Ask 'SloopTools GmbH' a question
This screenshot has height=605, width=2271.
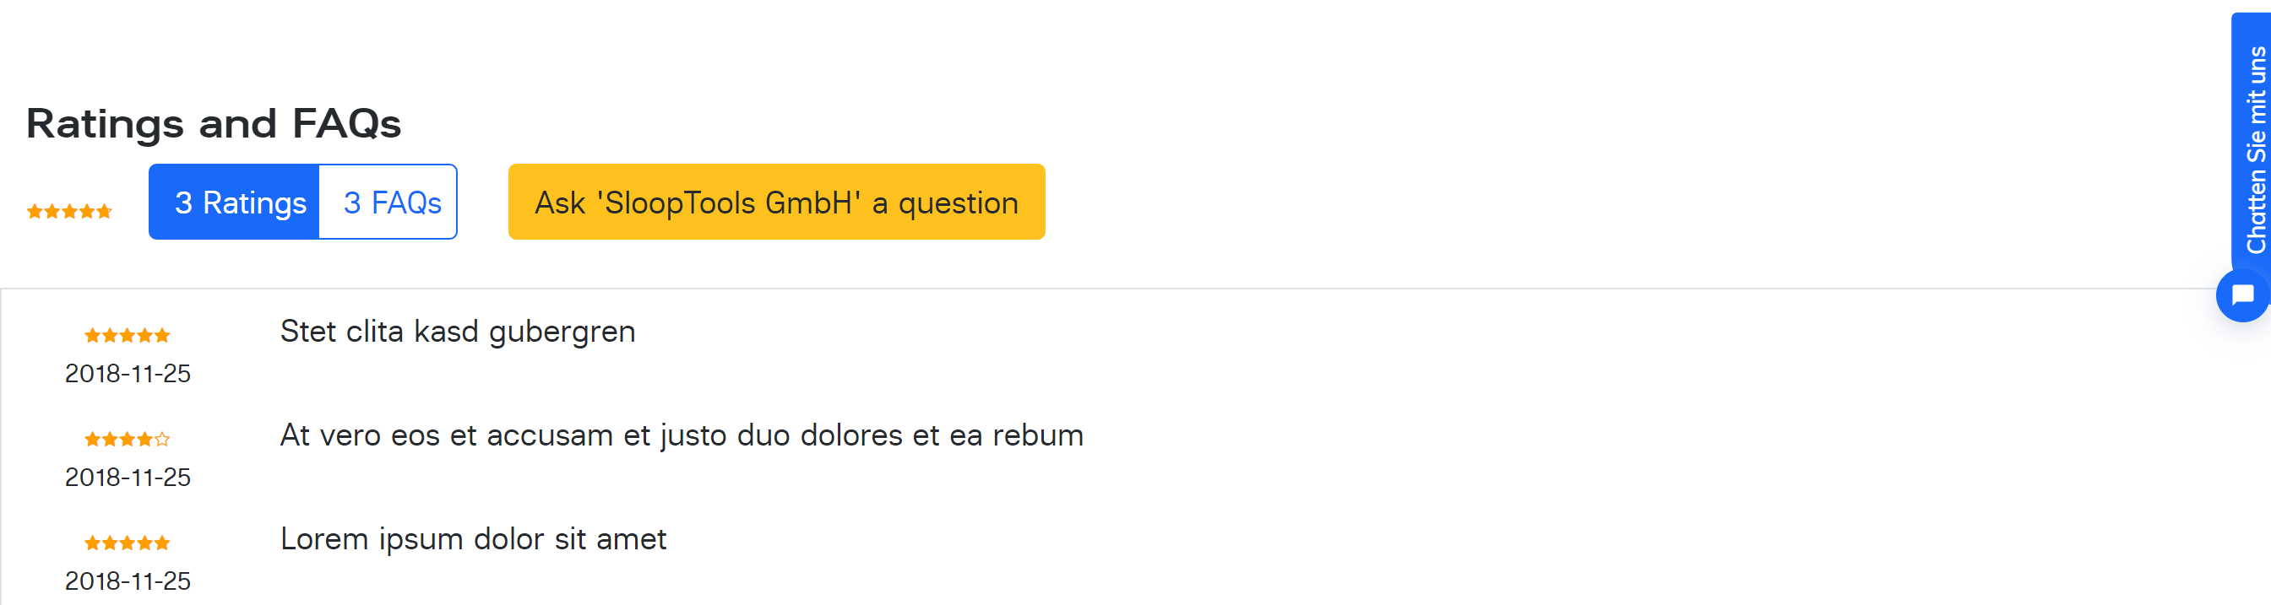pos(777,202)
